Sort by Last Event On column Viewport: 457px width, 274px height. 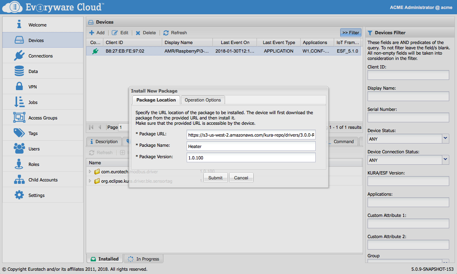[235, 42]
